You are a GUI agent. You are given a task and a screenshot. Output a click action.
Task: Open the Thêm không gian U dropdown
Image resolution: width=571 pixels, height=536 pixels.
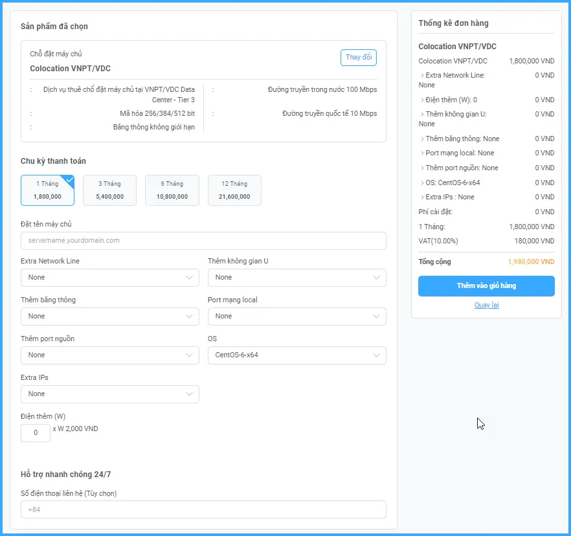pyautogui.click(x=297, y=278)
